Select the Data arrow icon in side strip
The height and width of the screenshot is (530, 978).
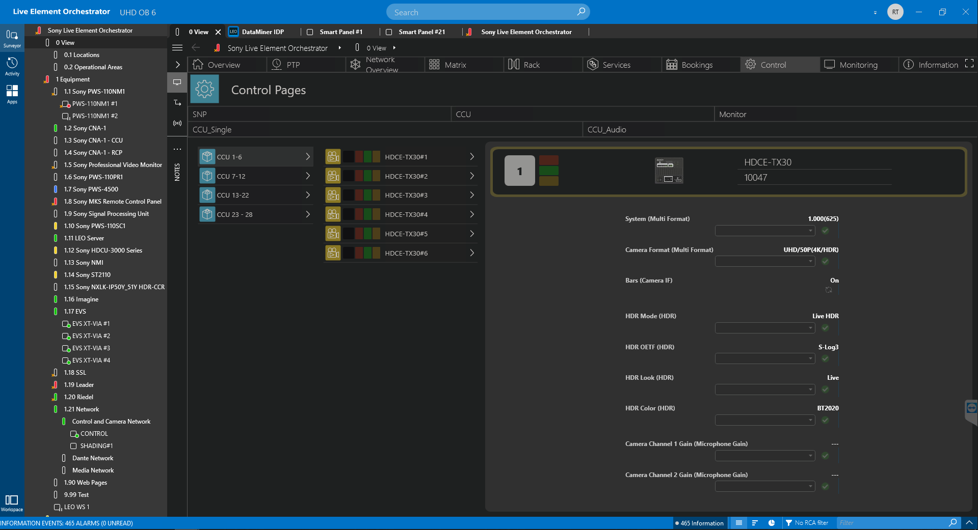point(177,103)
